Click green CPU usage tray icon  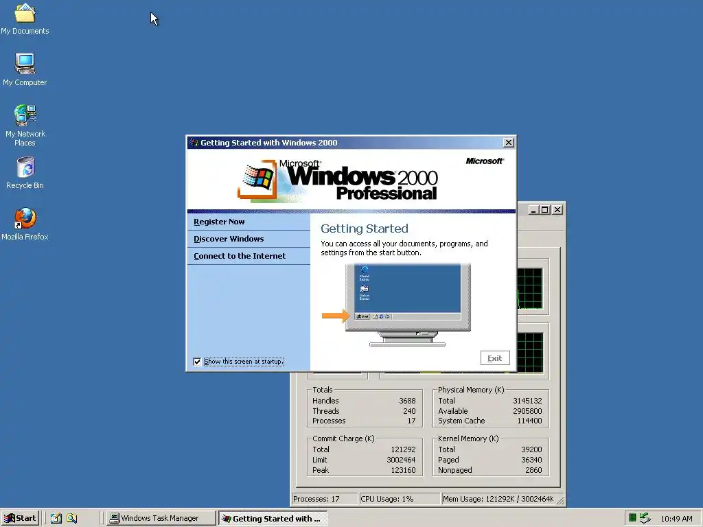(x=632, y=518)
